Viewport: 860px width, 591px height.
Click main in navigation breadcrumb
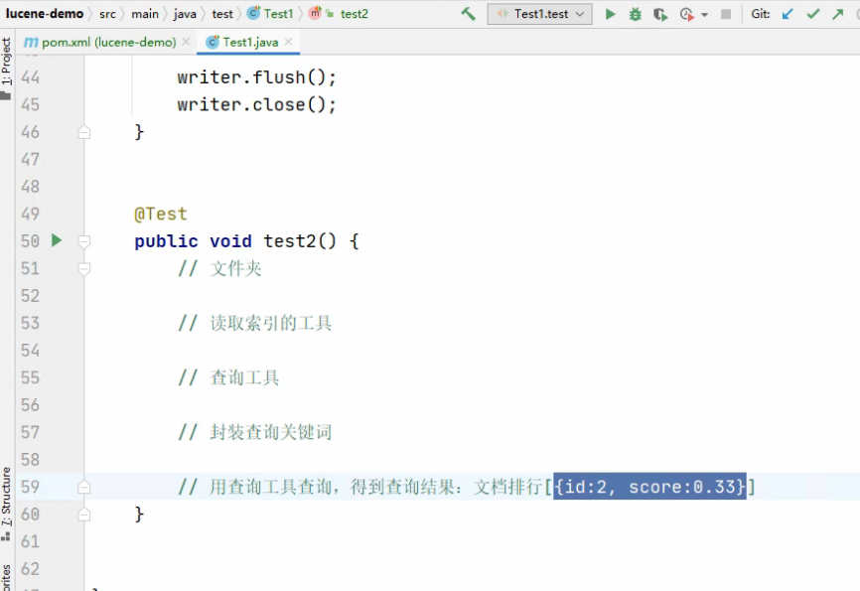point(145,14)
